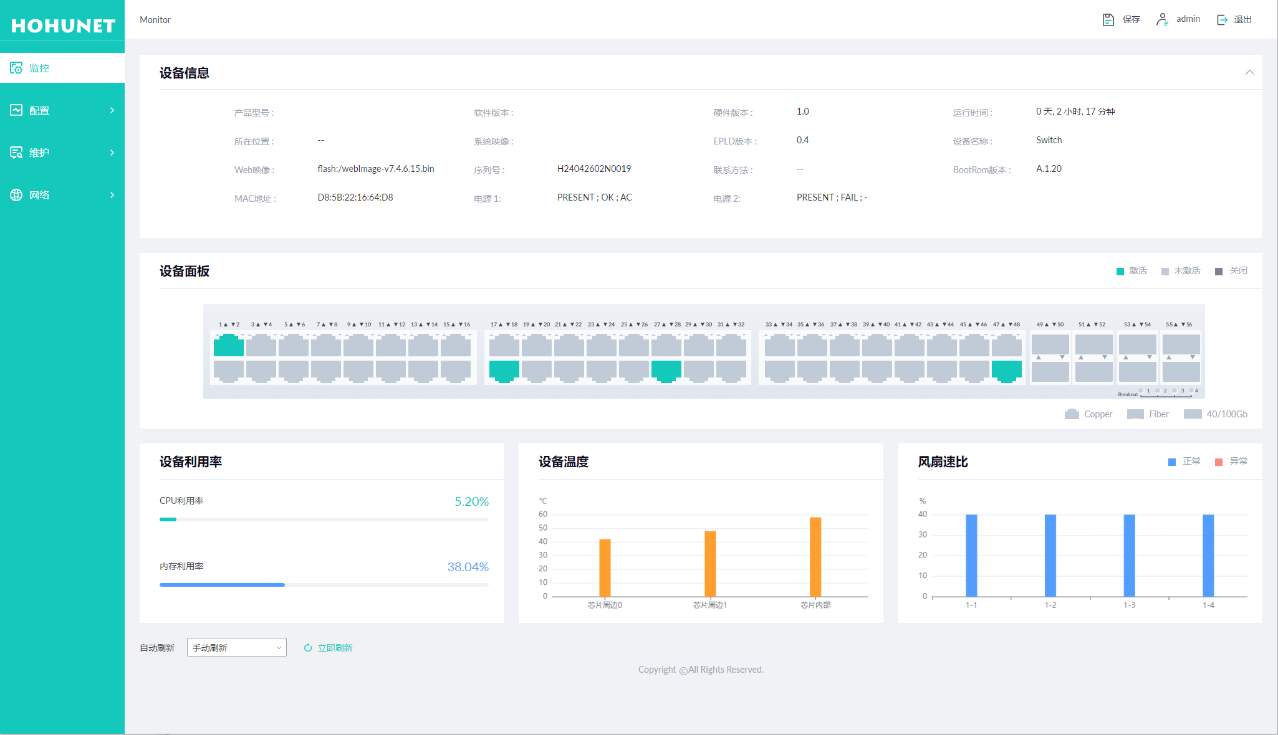
Task: Click active port 1 on device panel
Action: tap(228, 346)
